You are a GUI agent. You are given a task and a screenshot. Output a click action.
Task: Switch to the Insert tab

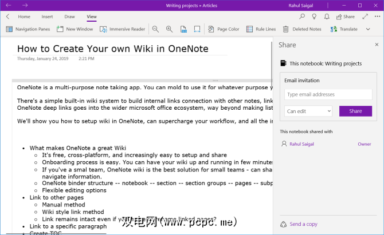[x=47, y=17]
